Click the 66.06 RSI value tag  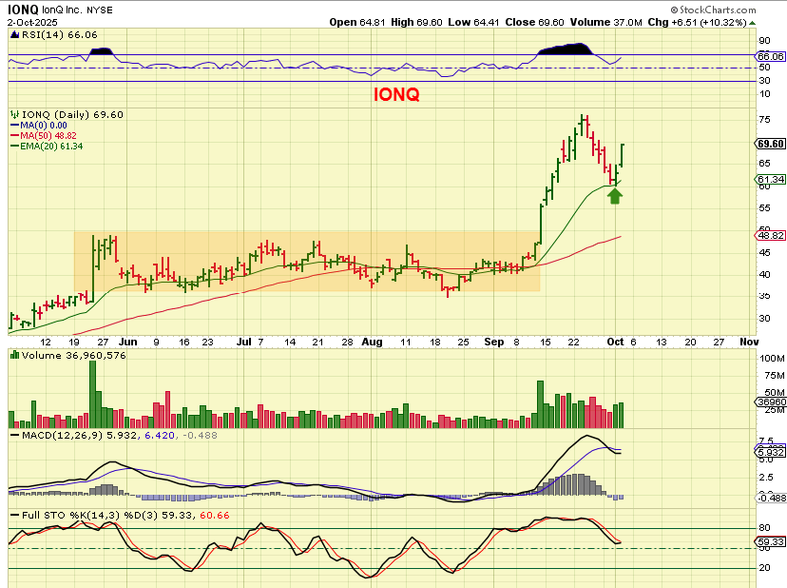771,56
